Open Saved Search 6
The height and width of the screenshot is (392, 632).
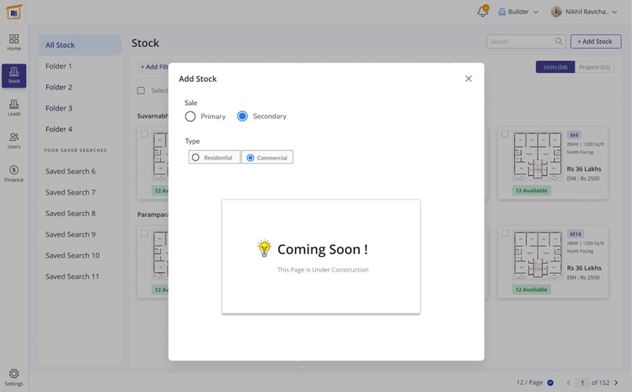coord(71,171)
